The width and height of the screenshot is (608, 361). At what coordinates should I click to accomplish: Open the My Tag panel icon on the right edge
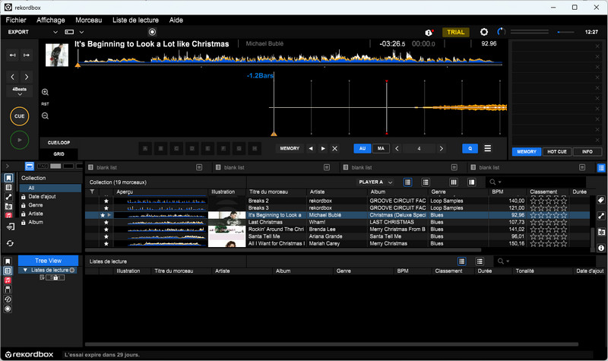pyautogui.click(x=600, y=201)
